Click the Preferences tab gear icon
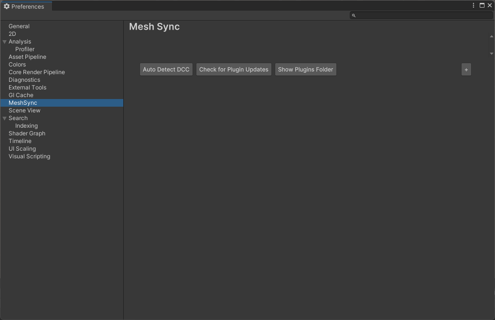The width and height of the screenshot is (495, 320). 7,6
